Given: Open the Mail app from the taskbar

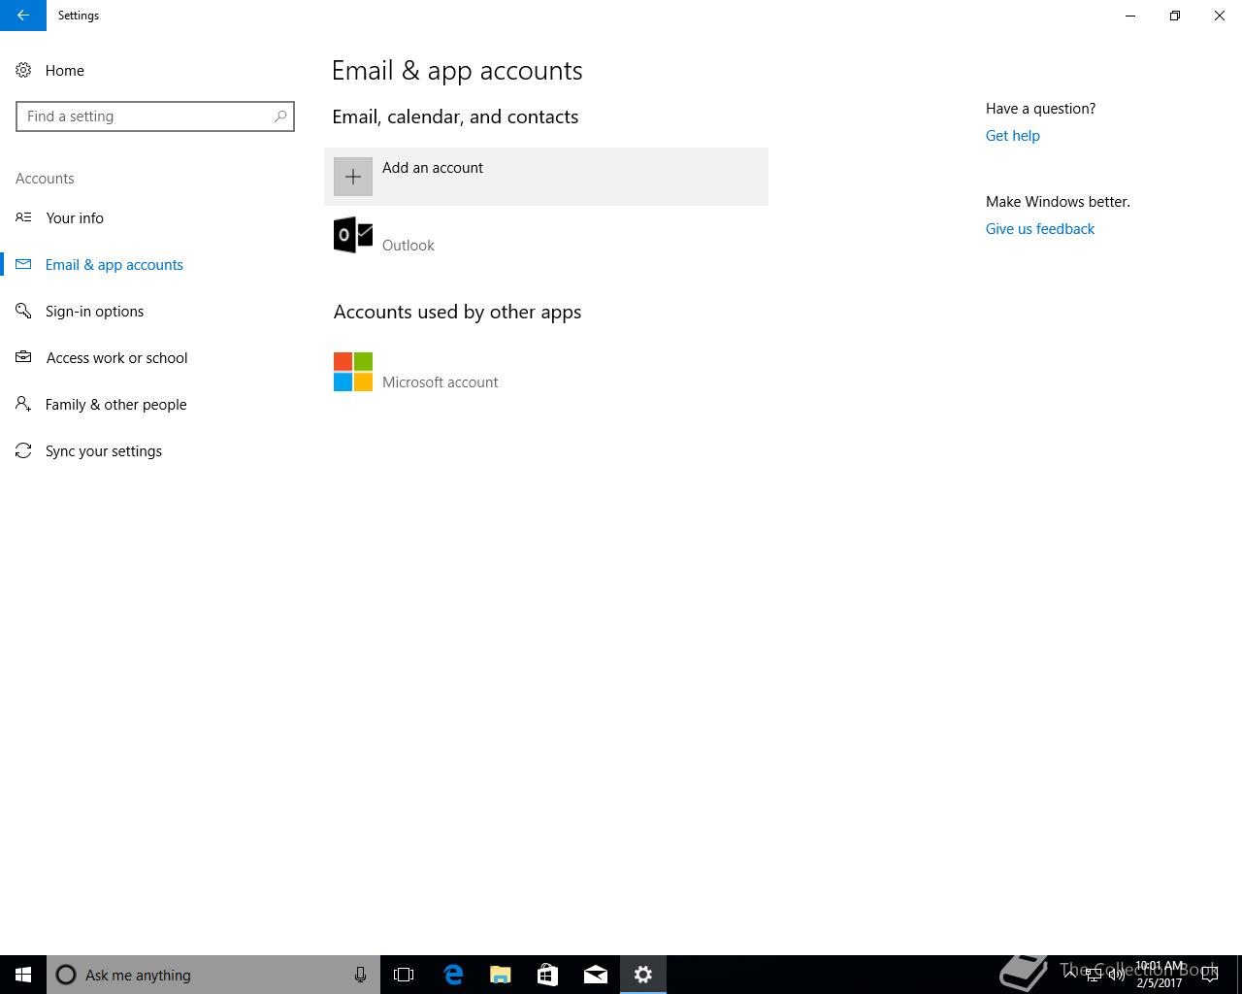Looking at the screenshot, I should pos(596,975).
